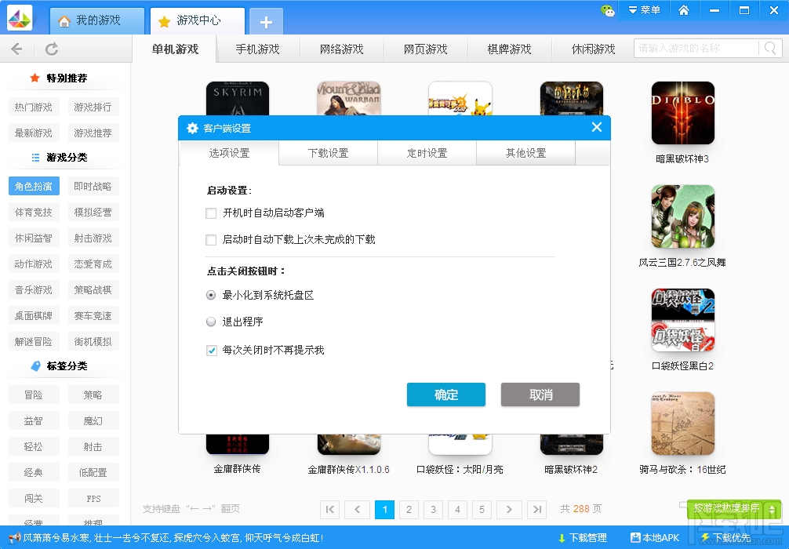Open the 暗黑破坏神3 game thumbnail
The image size is (789, 549).
(x=682, y=113)
